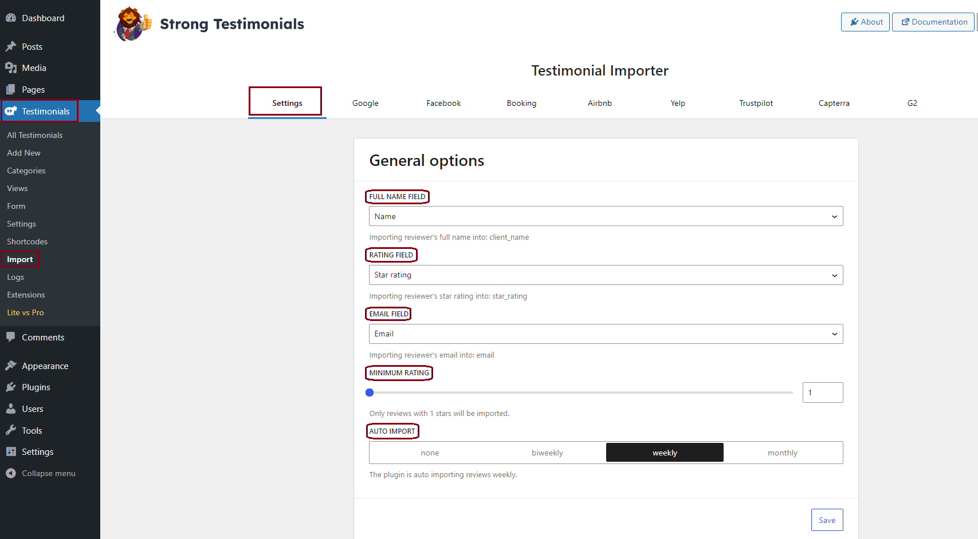This screenshot has height=539, width=978.
Task: Switch to the Yelp tab
Action: tap(678, 103)
